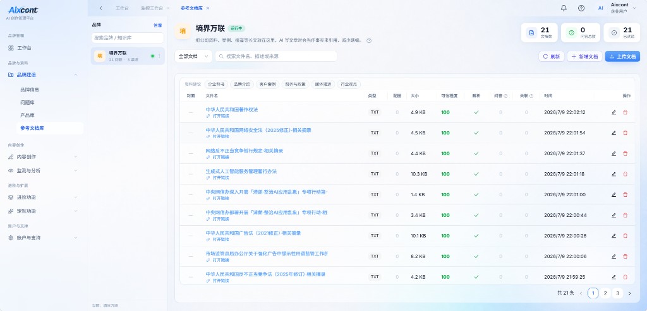This screenshot has width=647, height=311.
Task: Click the 上传文档 upload button
Action: click(x=622, y=56)
